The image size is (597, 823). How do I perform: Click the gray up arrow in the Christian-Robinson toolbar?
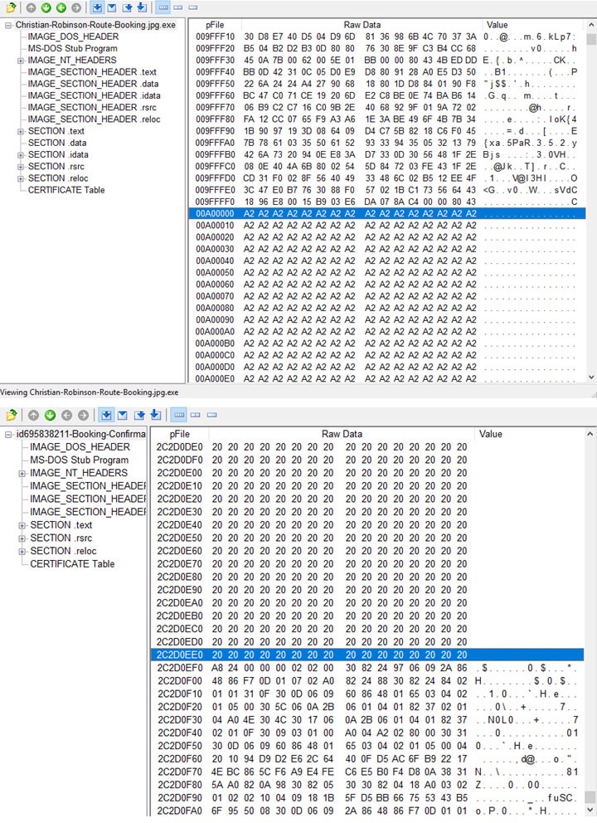click(x=31, y=7)
